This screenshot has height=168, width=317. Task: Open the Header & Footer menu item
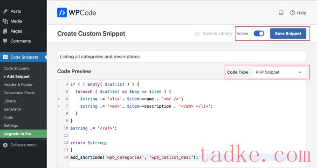(x=18, y=84)
